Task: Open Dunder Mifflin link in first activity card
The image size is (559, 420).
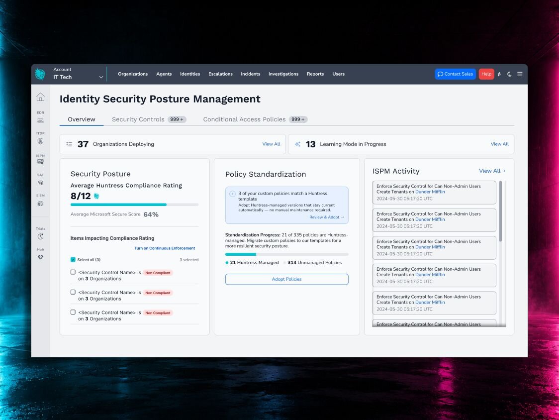Action: point(430,192)
